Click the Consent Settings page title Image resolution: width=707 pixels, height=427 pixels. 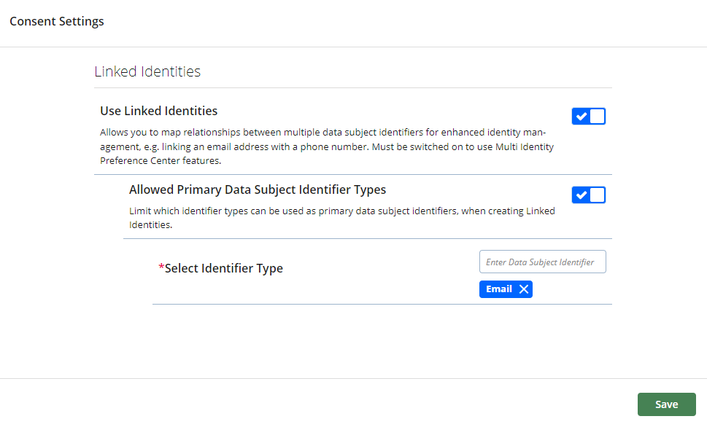pos(56,21)
